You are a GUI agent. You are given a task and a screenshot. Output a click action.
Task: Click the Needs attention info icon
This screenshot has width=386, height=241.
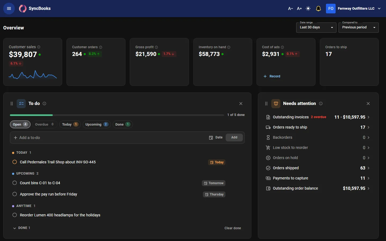321,104
